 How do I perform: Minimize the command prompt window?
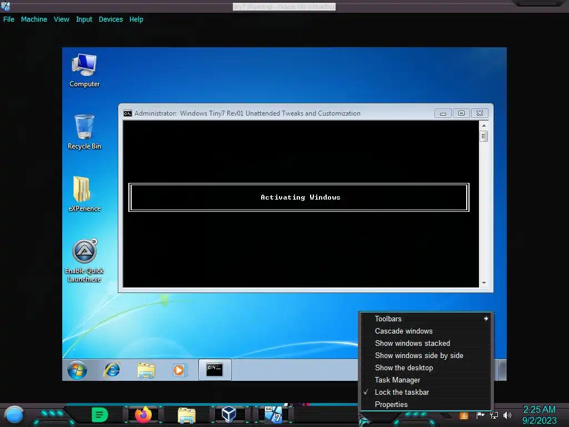click(443, 113)
